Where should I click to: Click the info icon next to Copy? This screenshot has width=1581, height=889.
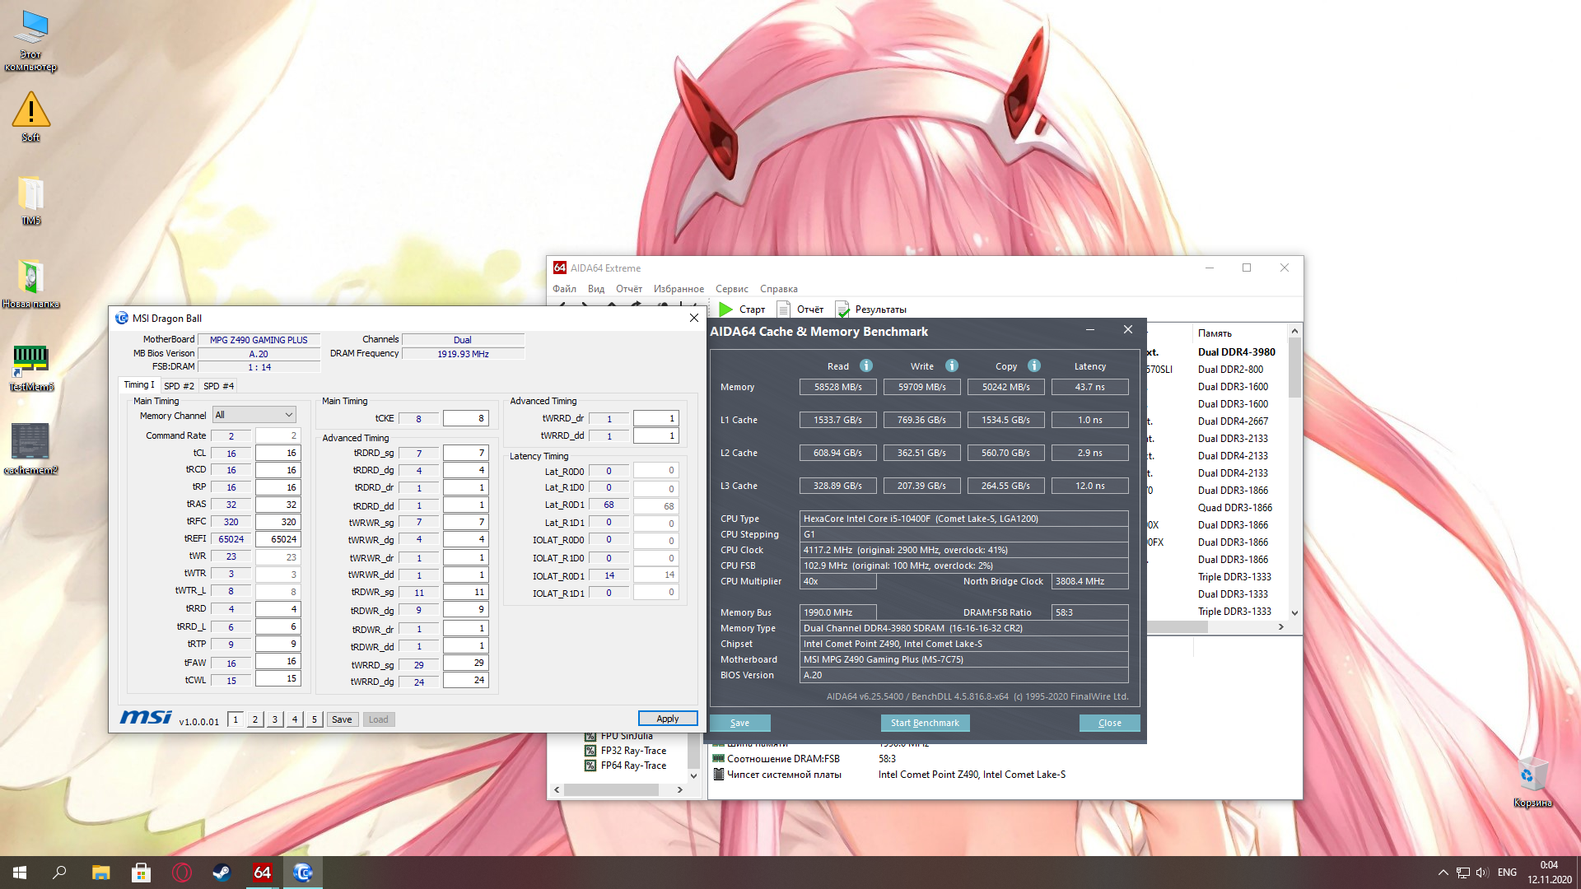click(x=1034, y=365)
